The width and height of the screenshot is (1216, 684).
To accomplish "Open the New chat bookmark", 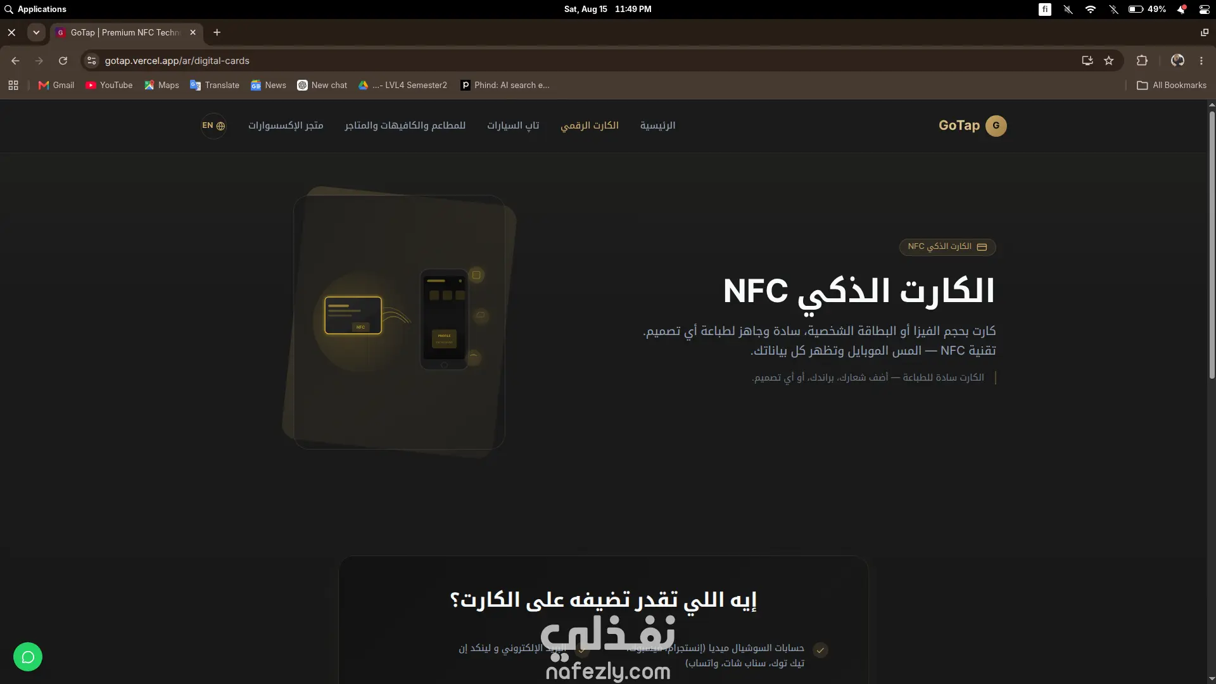I will [322, 85].
